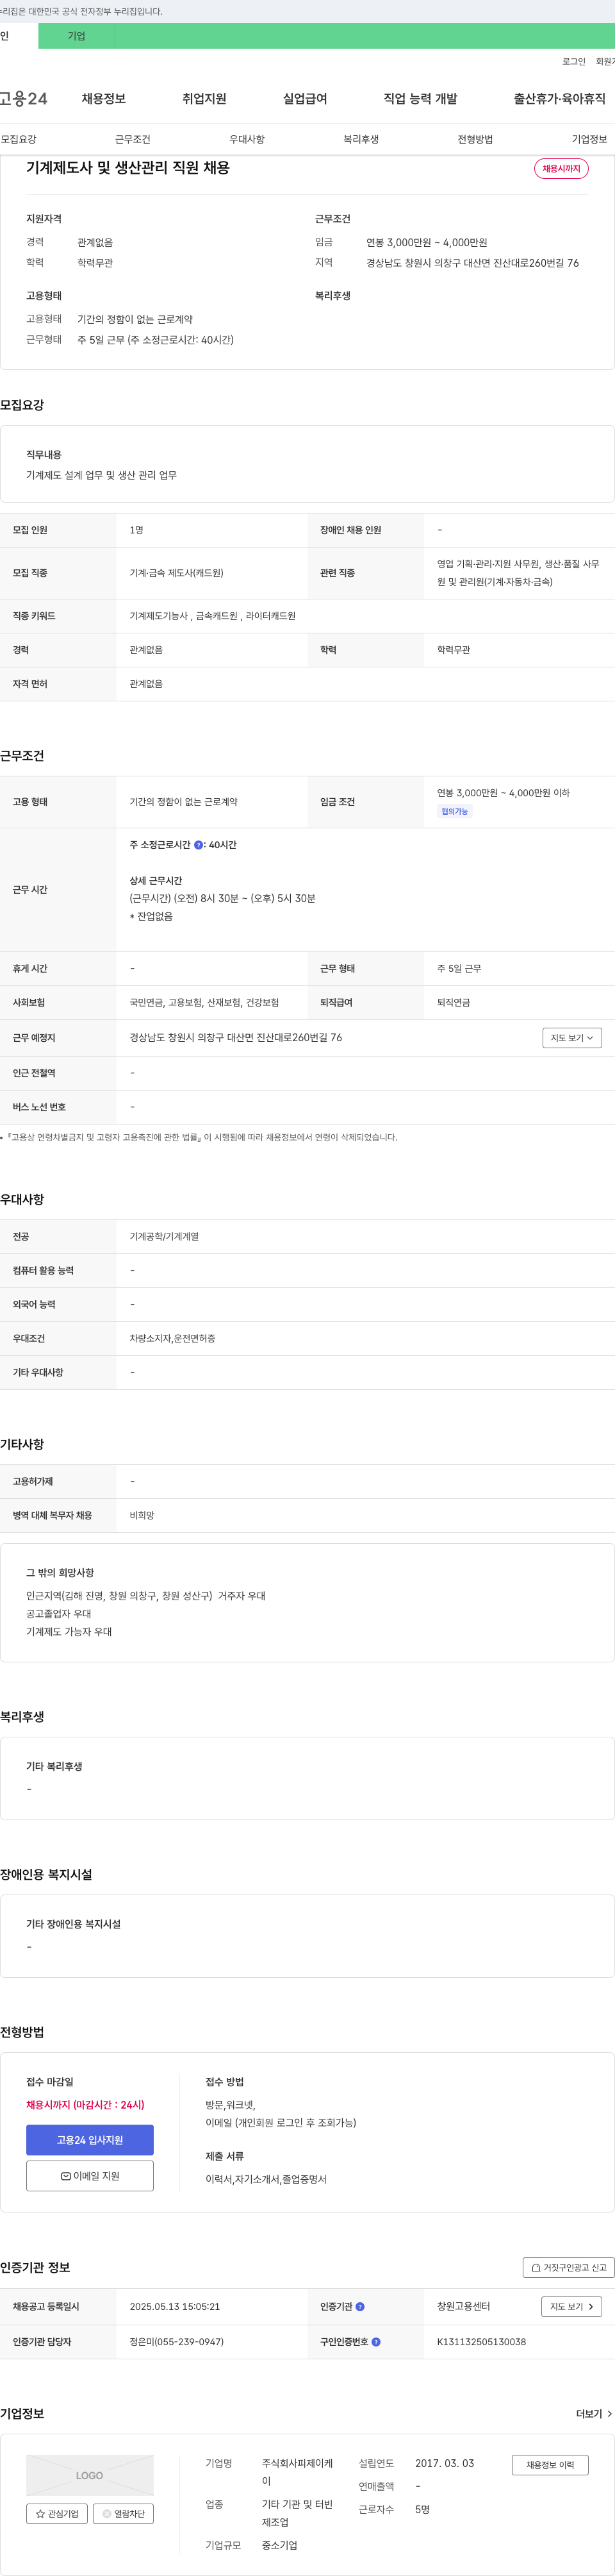This screenshot has height=2576, width=615.
Task: Click the 인증기관 name 창원고용센터
Action: point(463,2306)
